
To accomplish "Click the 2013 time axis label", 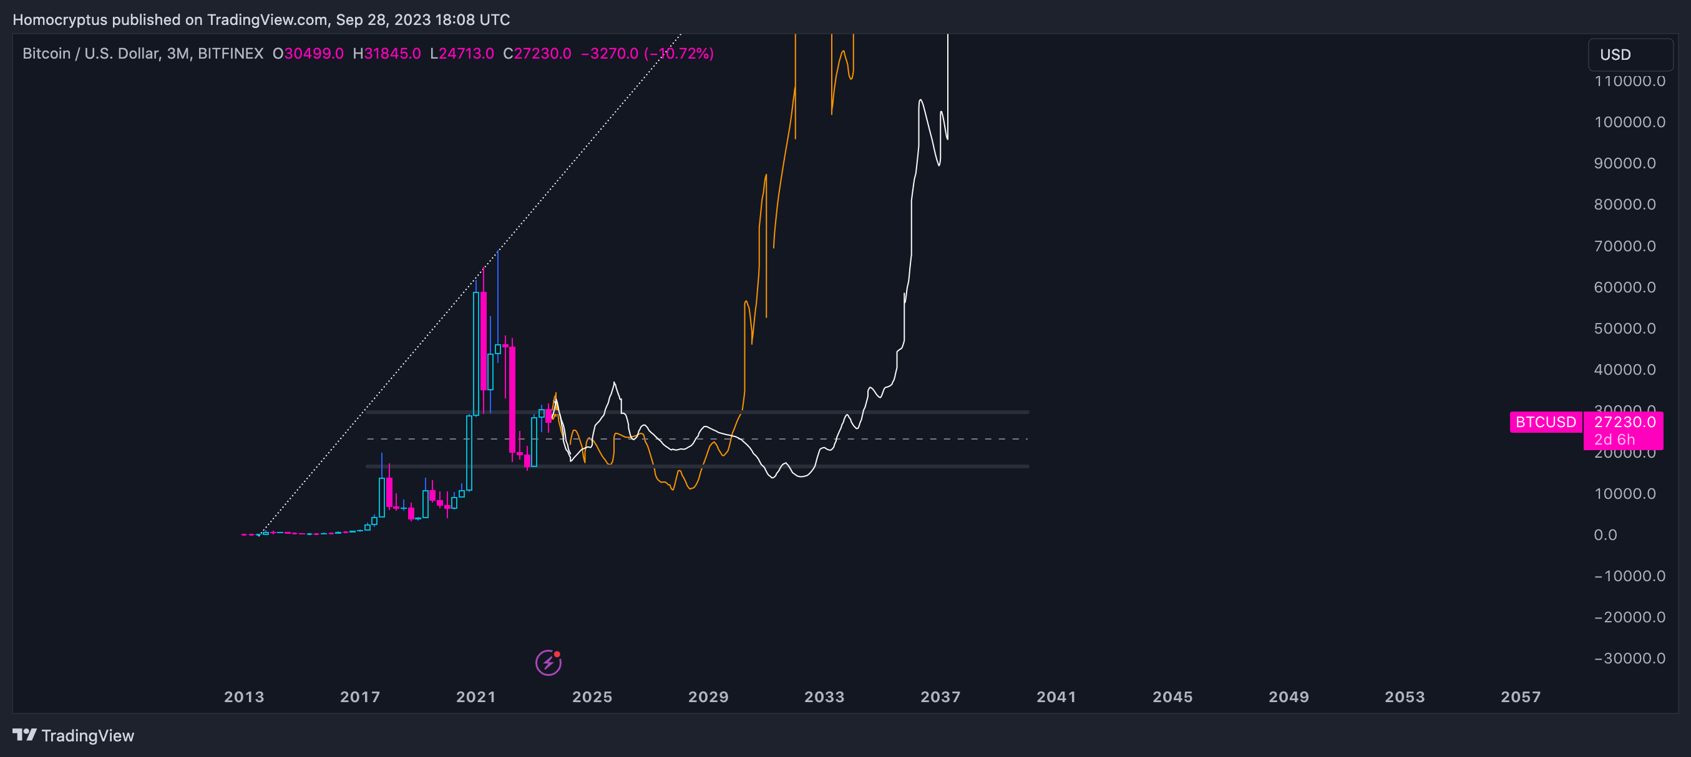I will 244,697.
